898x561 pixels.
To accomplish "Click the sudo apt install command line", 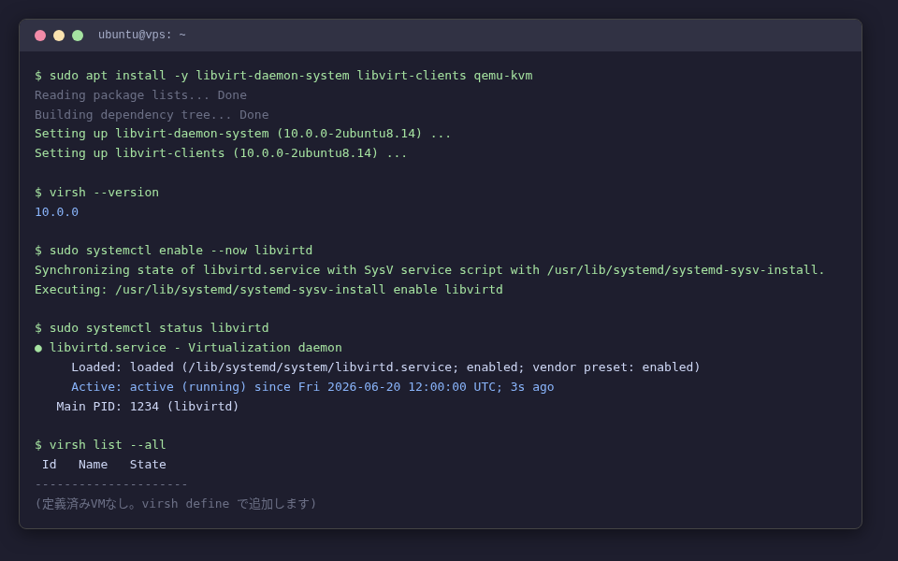I will 283,76.
